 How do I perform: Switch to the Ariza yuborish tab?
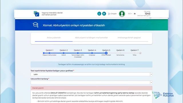pyautogui.click(x=54, y=37)
